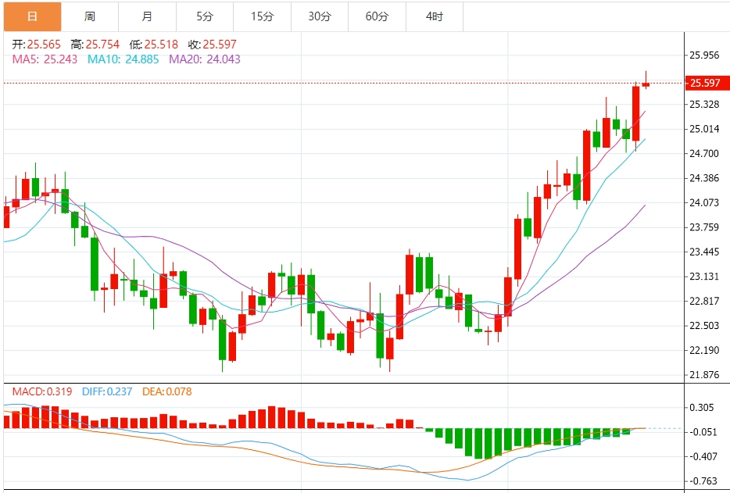Click the 24.700 price axis label
730x493 pixels.
pyautogui.click(x=704, y=154)
